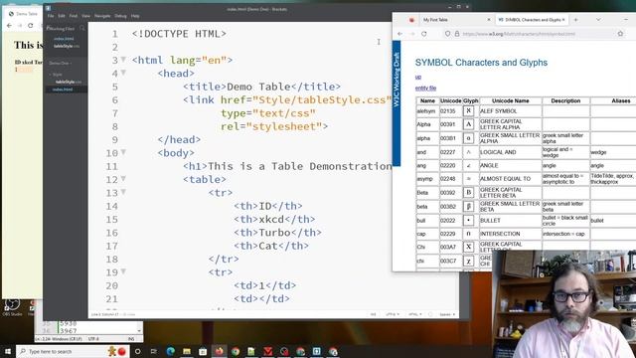The image size is (636, 358).
Task: Click the search magnifier icon in Brackets sidebar
Action: coord(82,29)
